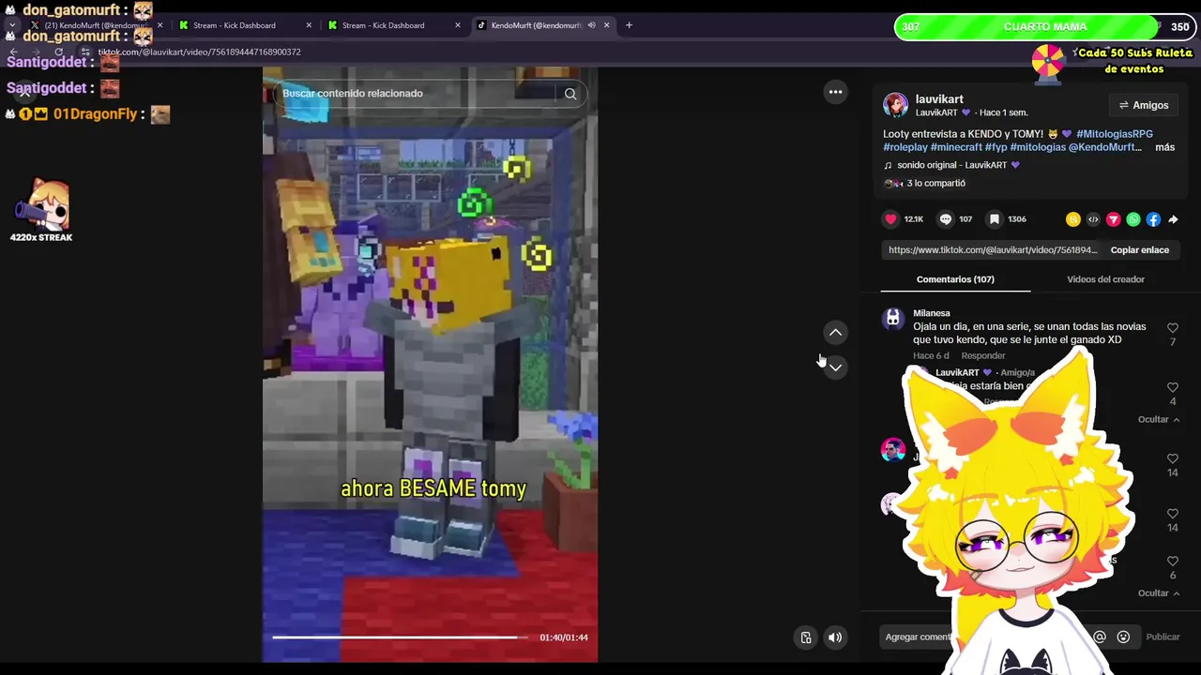Switch to first Stream - Kick Dashboard tab

tap(244, 25)
